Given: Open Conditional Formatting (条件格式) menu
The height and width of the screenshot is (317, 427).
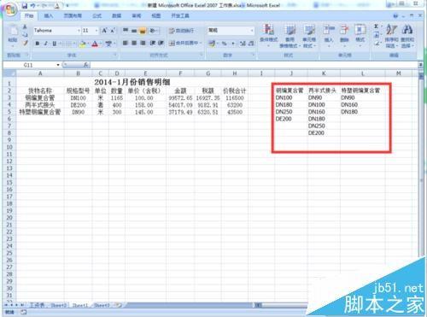Looking at the screenshot, I should pos(268,36).
